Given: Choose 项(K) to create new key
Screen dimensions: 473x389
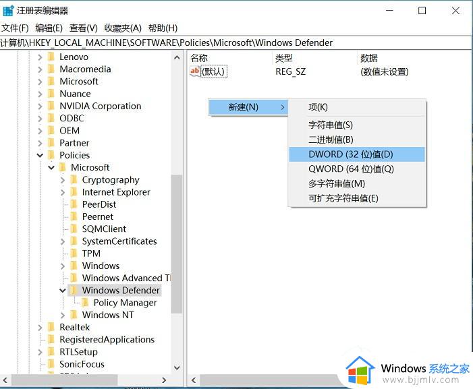Looking at the screenshot, I should click(357, 107).
